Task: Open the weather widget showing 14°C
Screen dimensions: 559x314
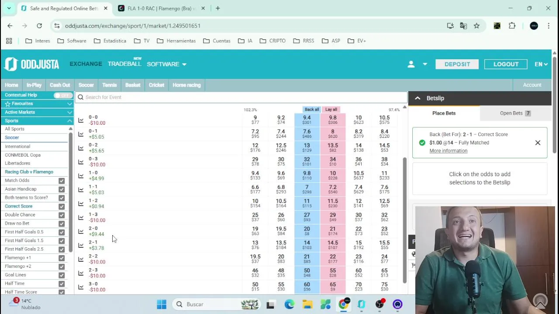Action: [x=25, y=304]
